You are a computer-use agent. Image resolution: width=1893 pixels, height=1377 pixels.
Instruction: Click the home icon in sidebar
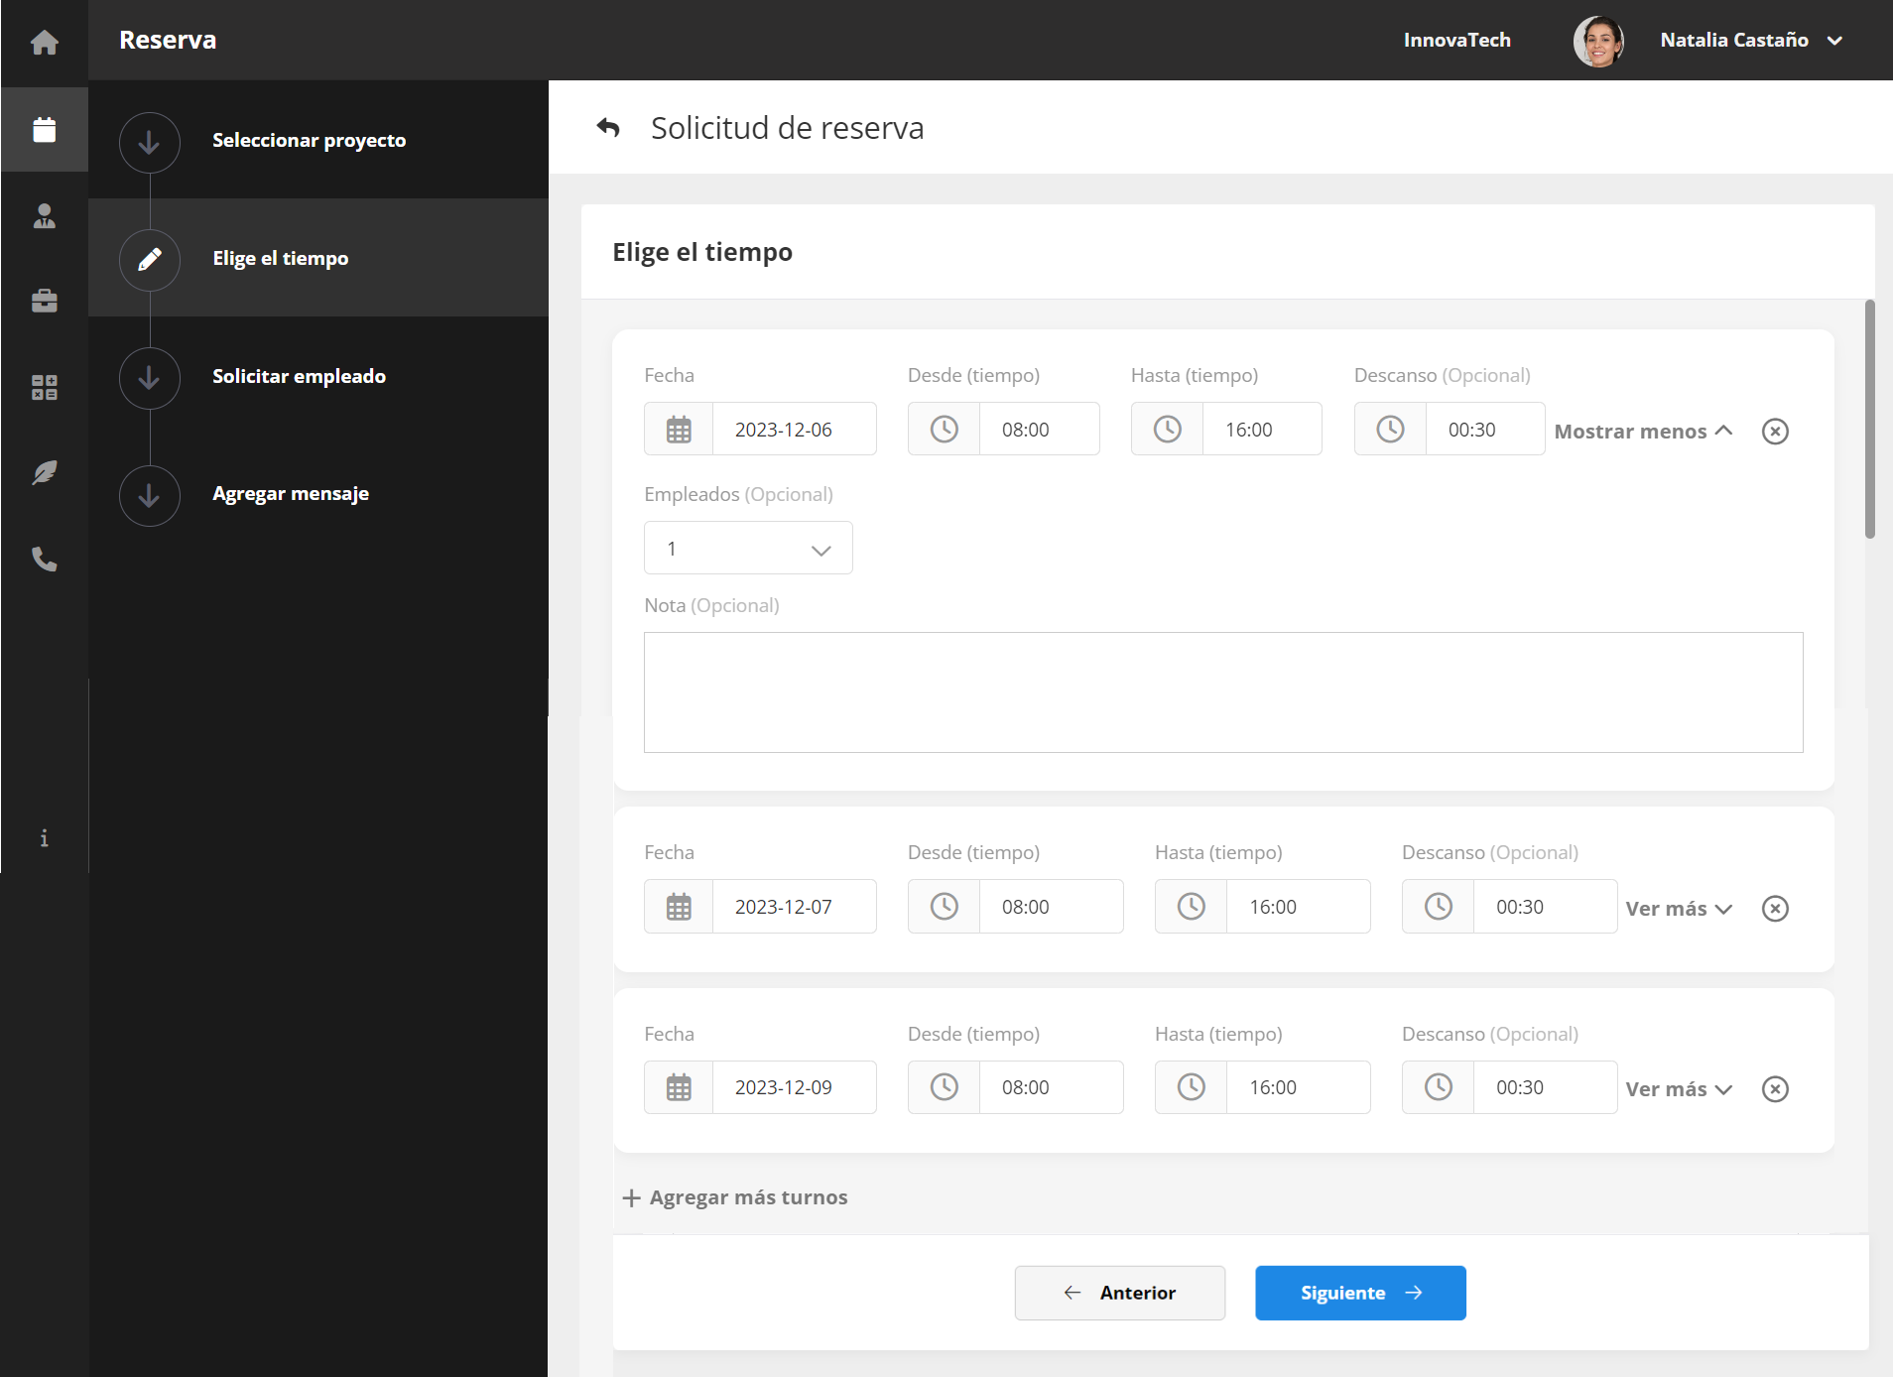[45, 43]
